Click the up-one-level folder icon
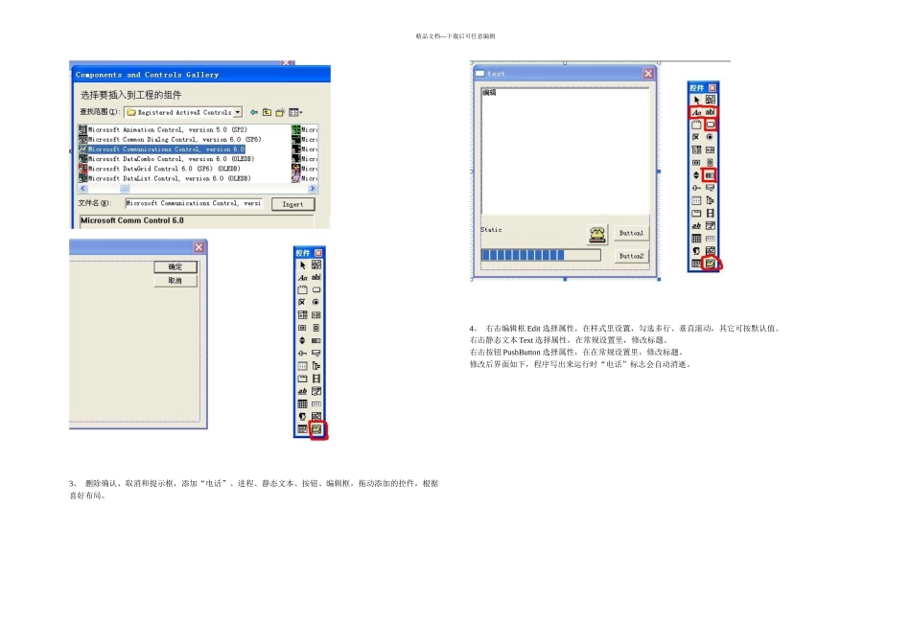This screenshot has width=911, height=644. point(268,112)
